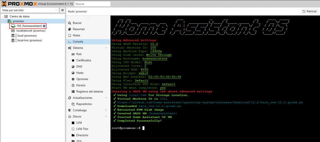Screen dimensions: 320x142
Task: Click the VM 100 monitor icon
Action: coord(13,26)
